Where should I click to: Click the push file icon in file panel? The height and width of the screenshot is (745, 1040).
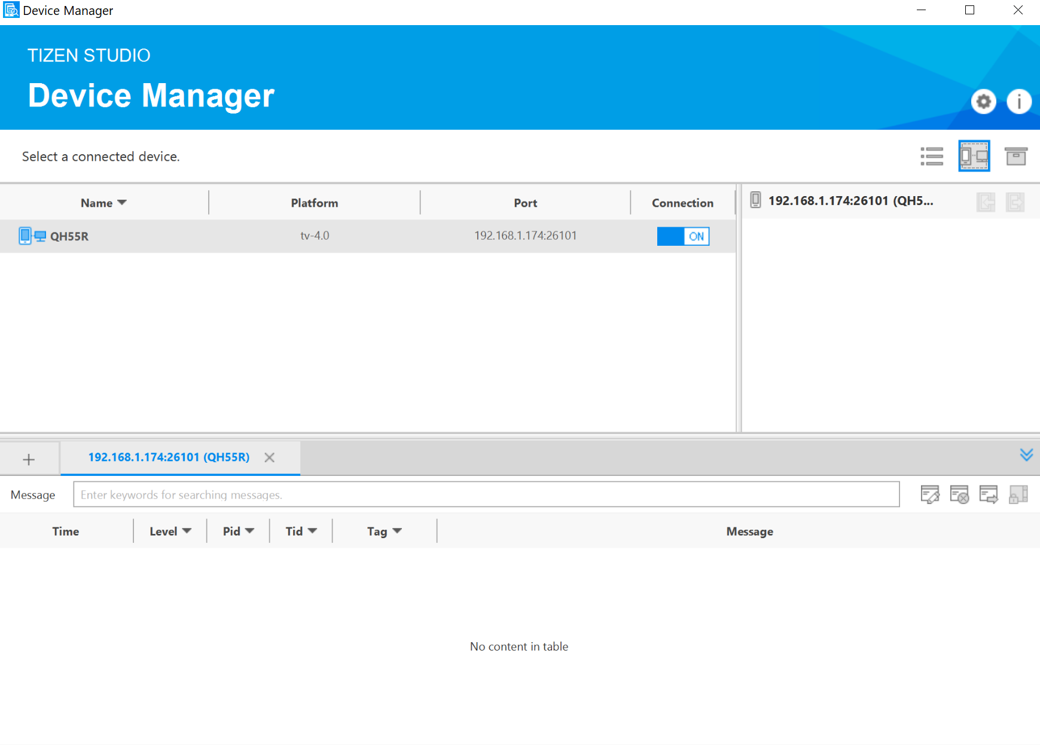pos(1015,202)
